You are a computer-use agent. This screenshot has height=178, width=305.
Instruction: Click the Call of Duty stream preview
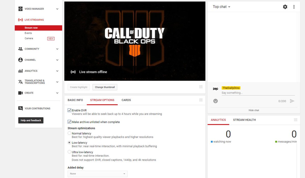[x=135, y=41]
